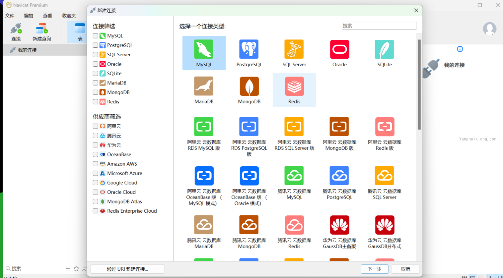Open the 查看 menu
The image size is (503, 278).
click(x=47, y=16)
